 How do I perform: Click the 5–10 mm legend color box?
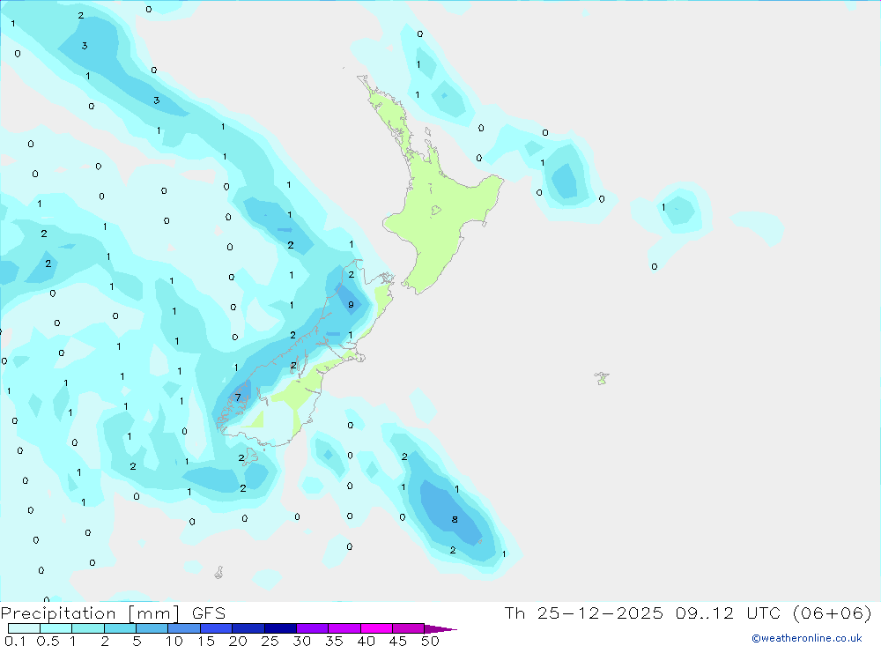152,628
